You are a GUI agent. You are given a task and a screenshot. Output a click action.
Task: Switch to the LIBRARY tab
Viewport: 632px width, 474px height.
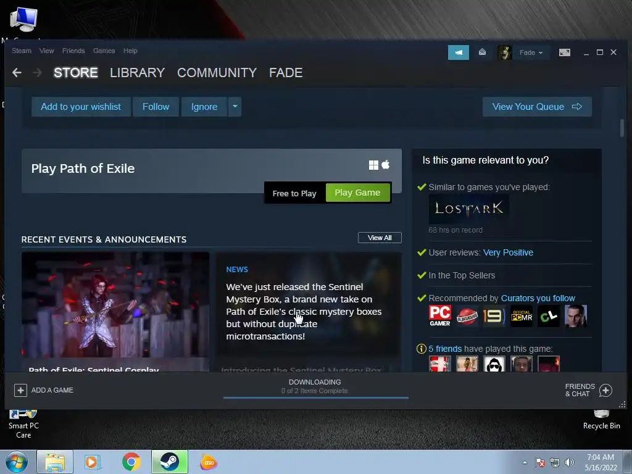pos(137,73)
